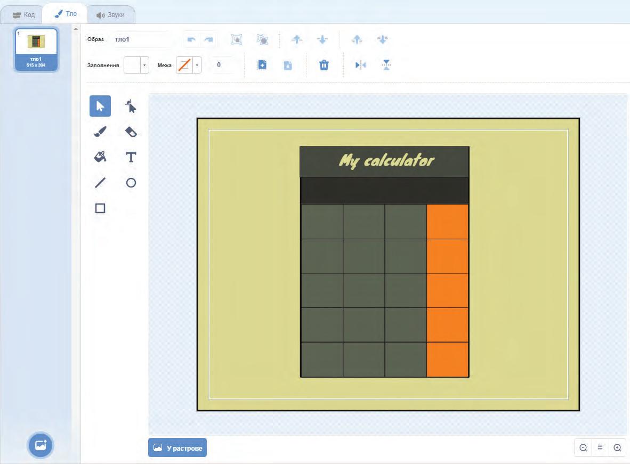Viewport: 630px width, 464px height.
Task: Click the Delete trash icon
Action: (x=324, y=65)
